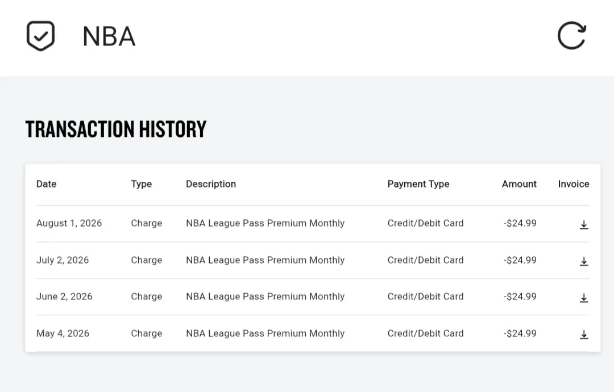This screenshot has height=392, width=614.
Task: Click Credit/Debit Card in May 4 row
Action: click(426, 333)
